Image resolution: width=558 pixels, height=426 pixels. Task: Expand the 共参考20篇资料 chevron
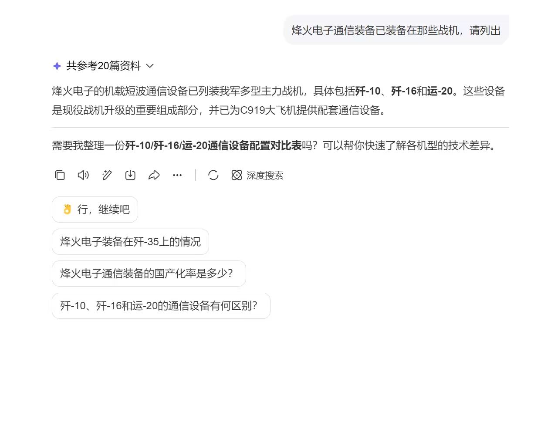click(x=150, y=66)
